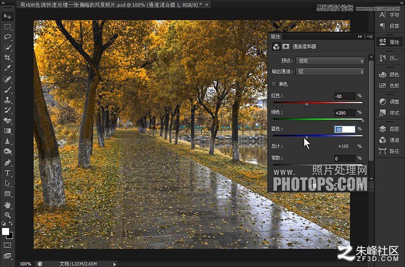Select the History Brush tool
Screen dimensions: 405x267
coord(8,110)
